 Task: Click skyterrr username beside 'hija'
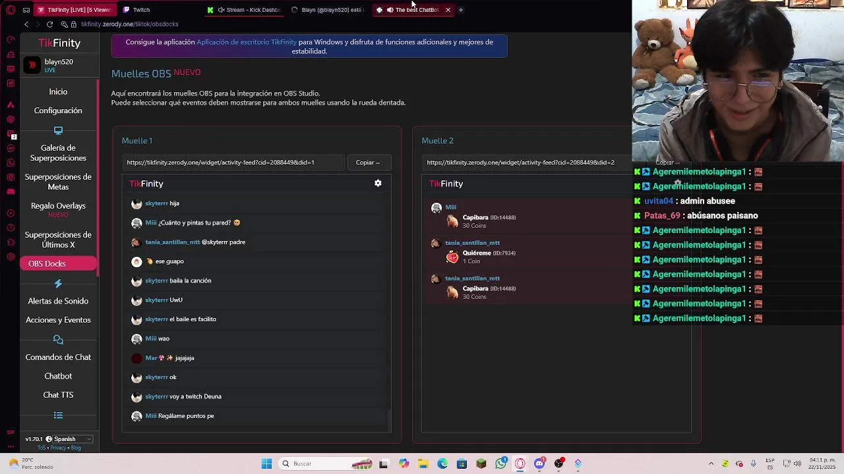click(x=156, y=203)
